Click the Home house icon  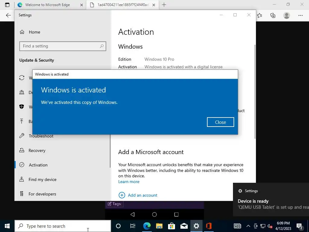tap(22, 32)
